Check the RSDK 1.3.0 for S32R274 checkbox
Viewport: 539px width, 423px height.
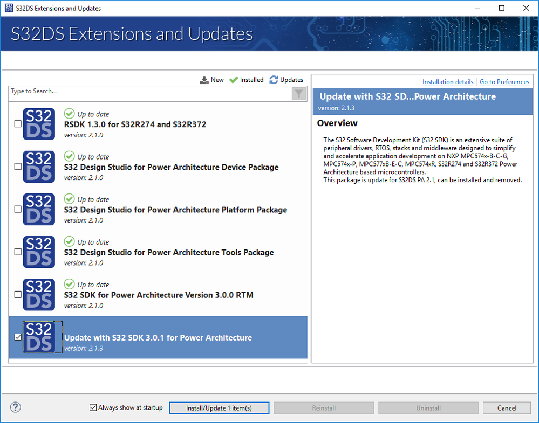pyautogui.click(x=18, y=123)
